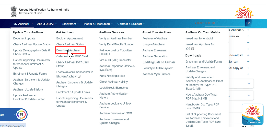Open Enrolment and Update Forms under Downloads
267x131 pixels.
pos(204,61)
